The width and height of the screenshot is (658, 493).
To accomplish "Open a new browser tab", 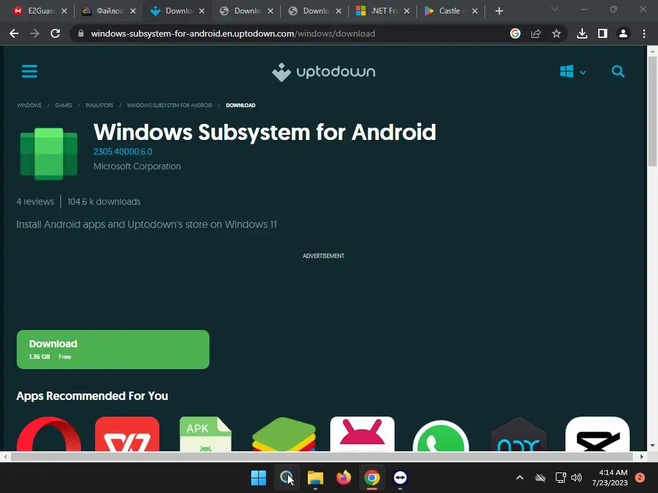I will (499, 11).
